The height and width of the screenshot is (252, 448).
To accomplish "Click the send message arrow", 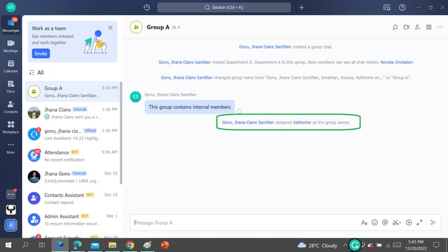I will pos(433,223).
